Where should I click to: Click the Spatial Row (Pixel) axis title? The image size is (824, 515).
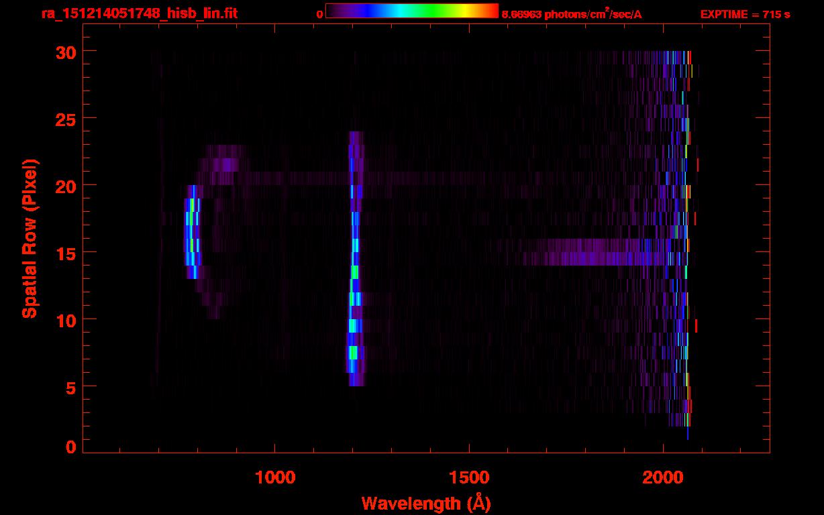30,238
